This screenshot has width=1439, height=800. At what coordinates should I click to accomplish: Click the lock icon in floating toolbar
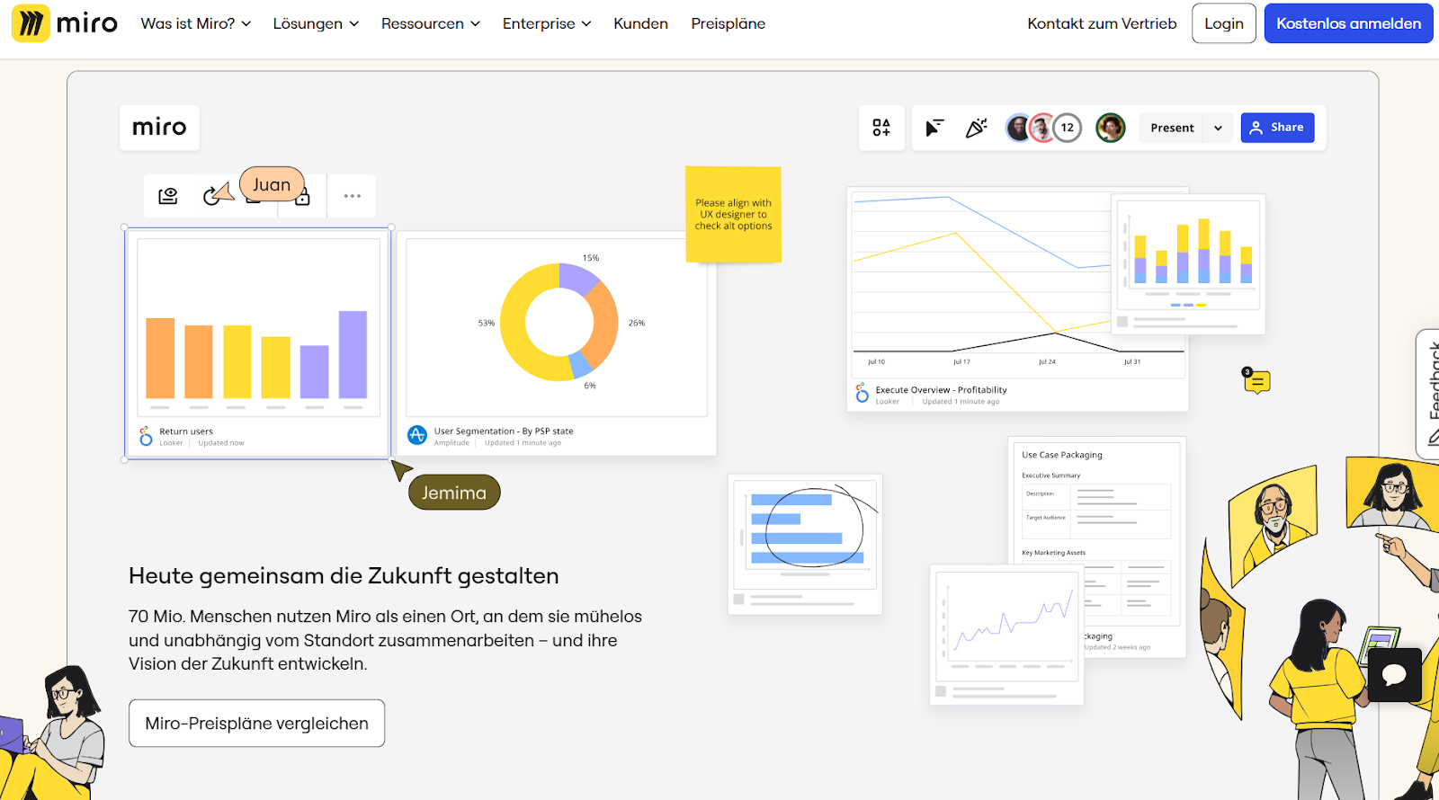[303, 197]
